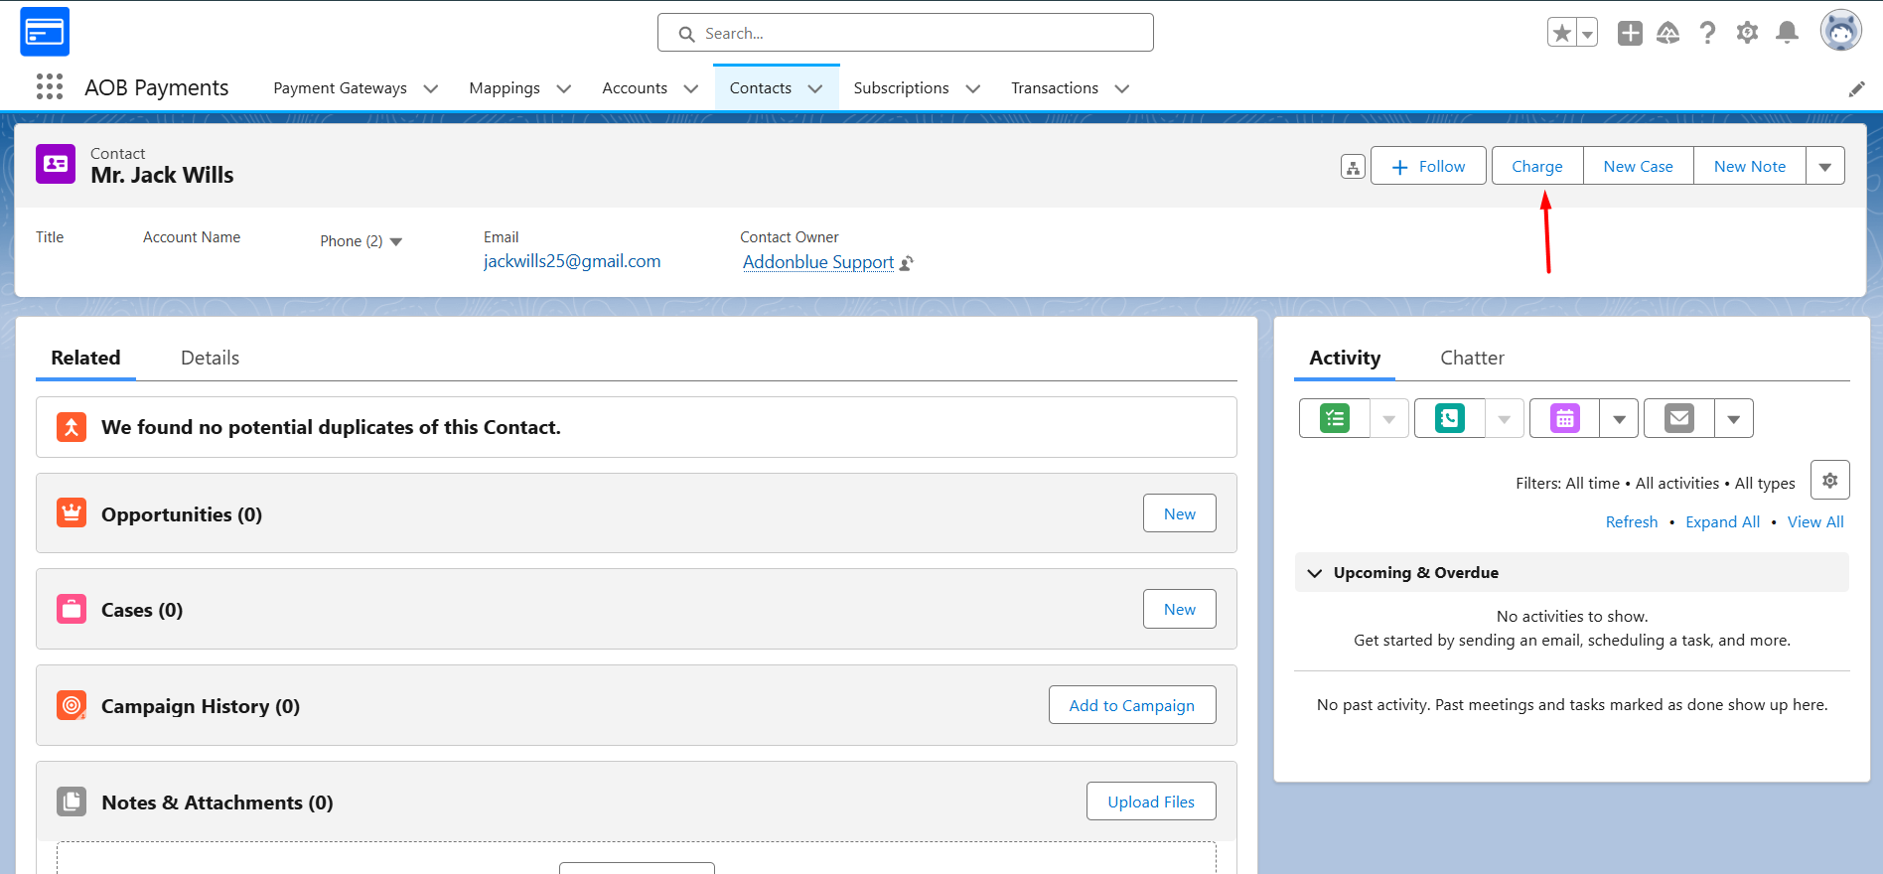Show more record actions dropdown
Viewport: 1883px width, 874px height.
1825,167
